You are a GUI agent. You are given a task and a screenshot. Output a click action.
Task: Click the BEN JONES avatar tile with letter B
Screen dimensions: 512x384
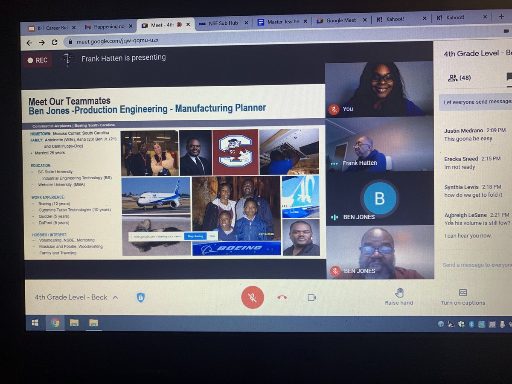pos(380,198)
